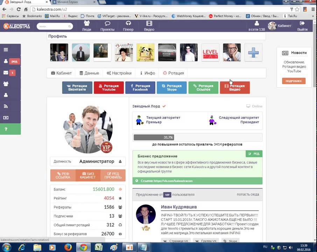Click Ротация Facebook button

tap(140, 87)
